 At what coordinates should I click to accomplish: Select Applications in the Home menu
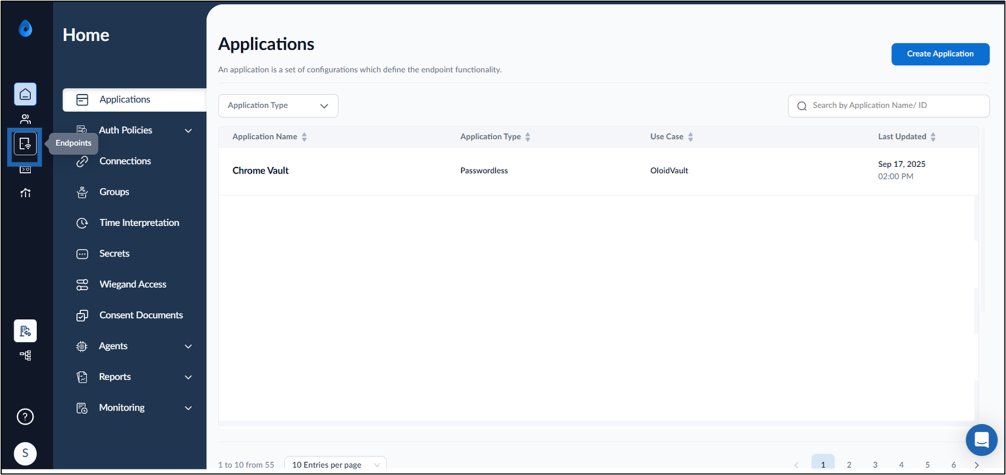coord(134,100)
